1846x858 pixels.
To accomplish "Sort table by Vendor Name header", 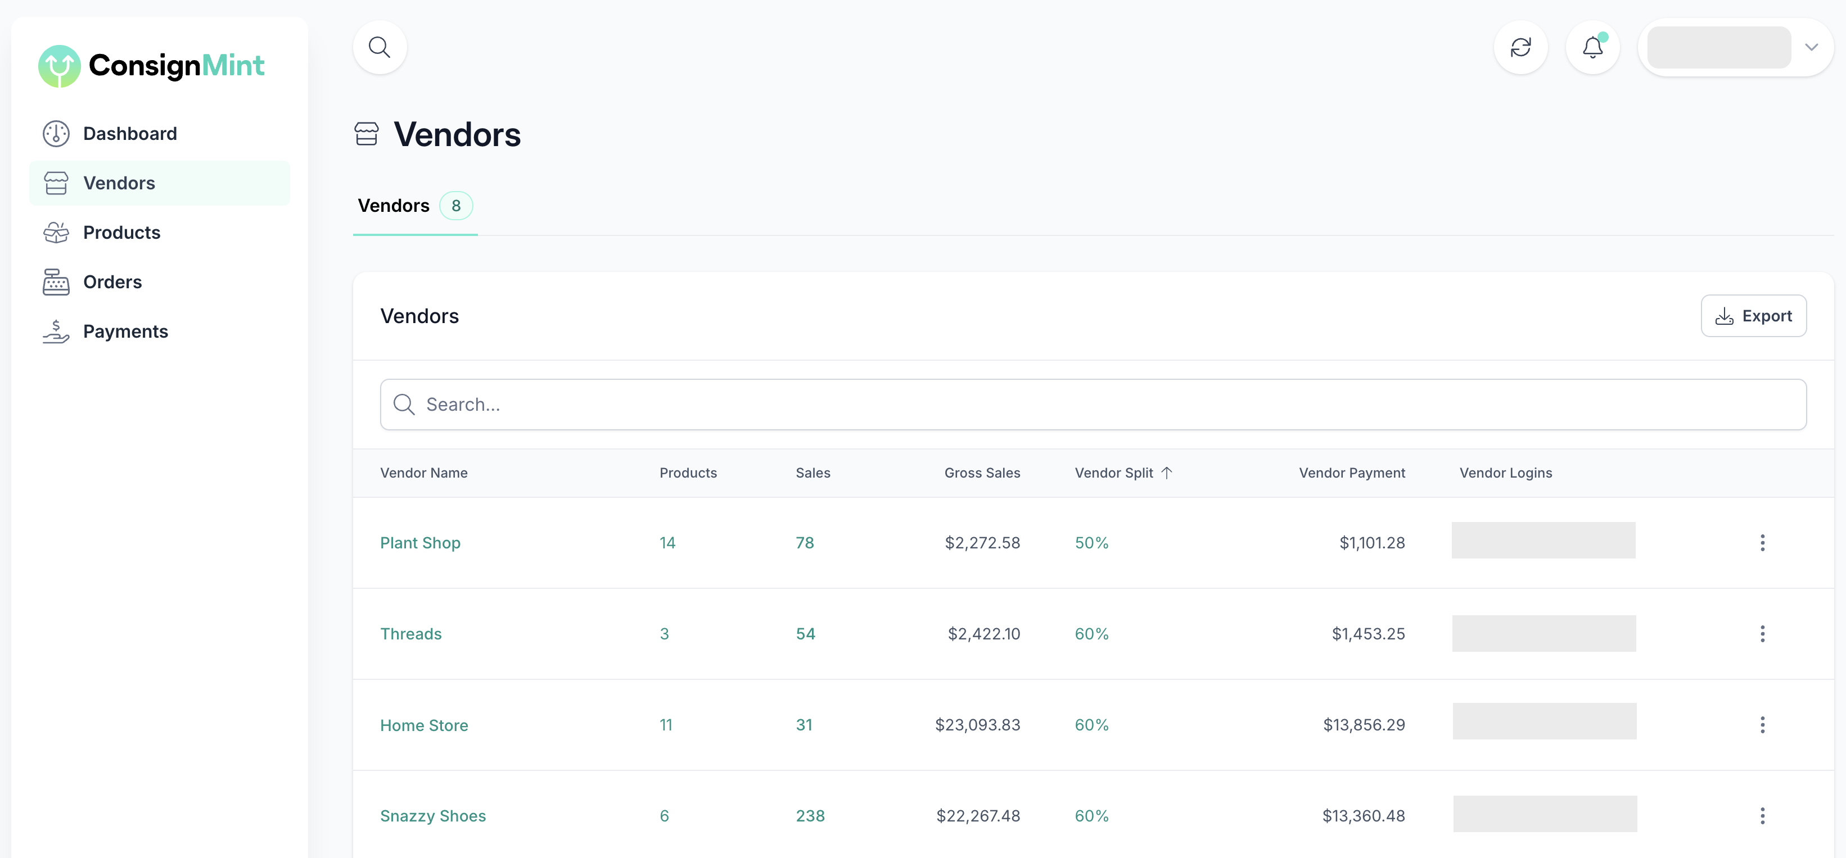I will coord(423,473).
